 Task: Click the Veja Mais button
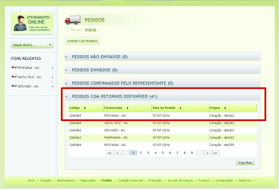[x=245, y=163]
